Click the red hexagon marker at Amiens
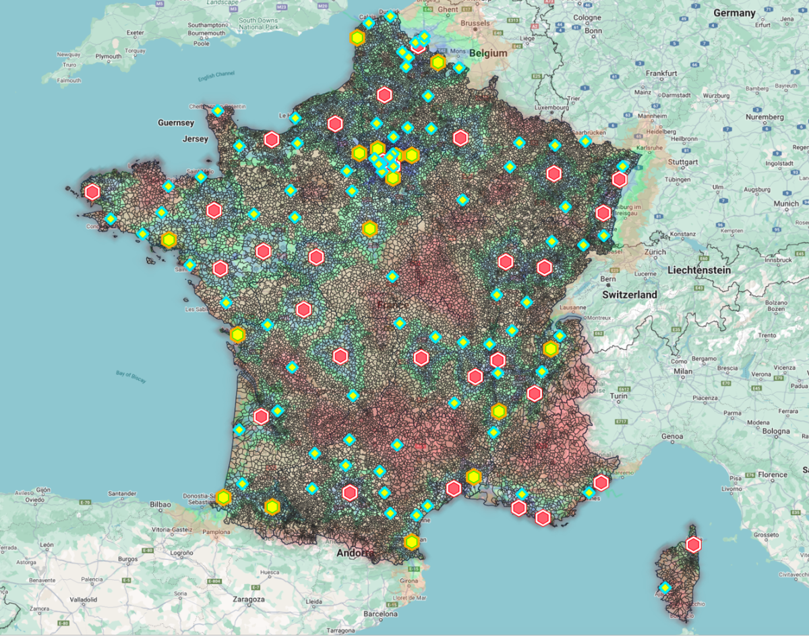The image size is (809, 636). [384, 95]
